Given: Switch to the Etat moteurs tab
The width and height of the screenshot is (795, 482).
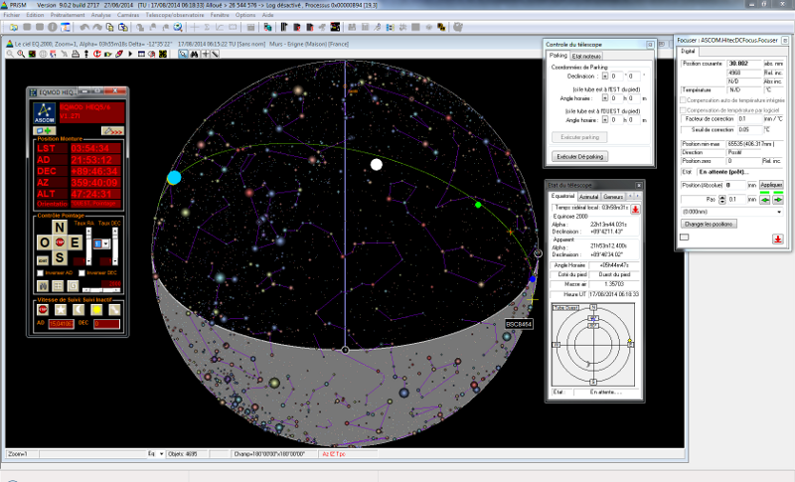Looking at the screenshot, I should (x=586, y=56).
